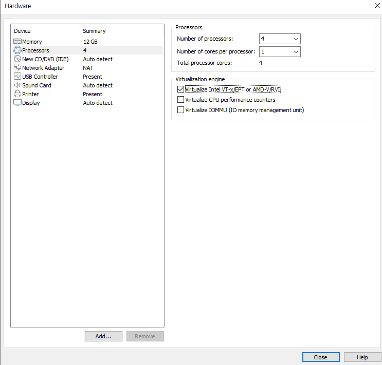382x365 pixels.
Task: Click the Close button
Action: (321, 357)
